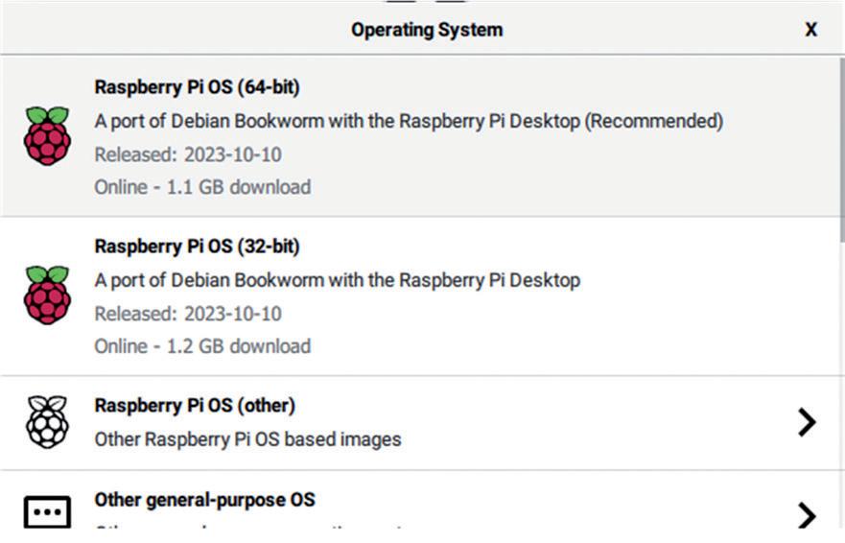Click the Operating System dialog title
Screen dimensions: 845x543
427,30
